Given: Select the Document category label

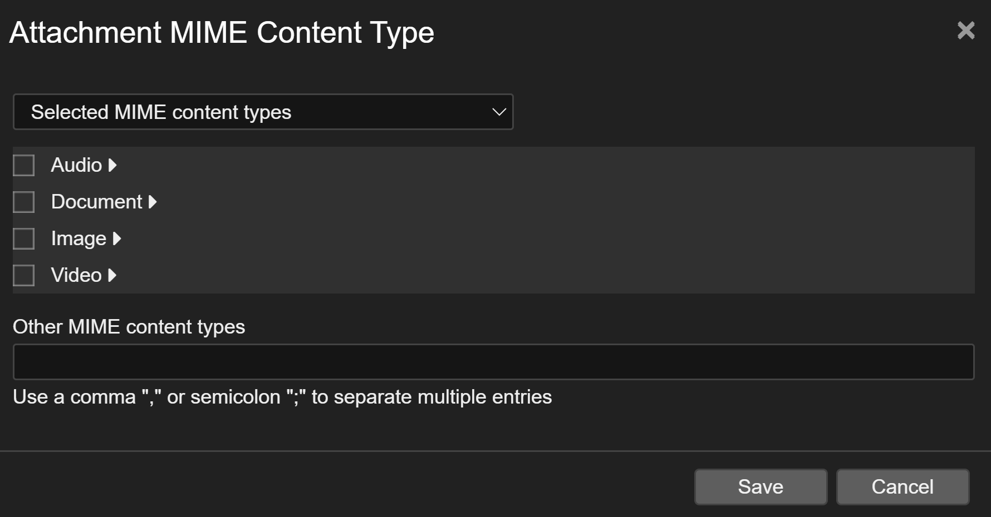Looking at the screenshot, I should [96, 202].
